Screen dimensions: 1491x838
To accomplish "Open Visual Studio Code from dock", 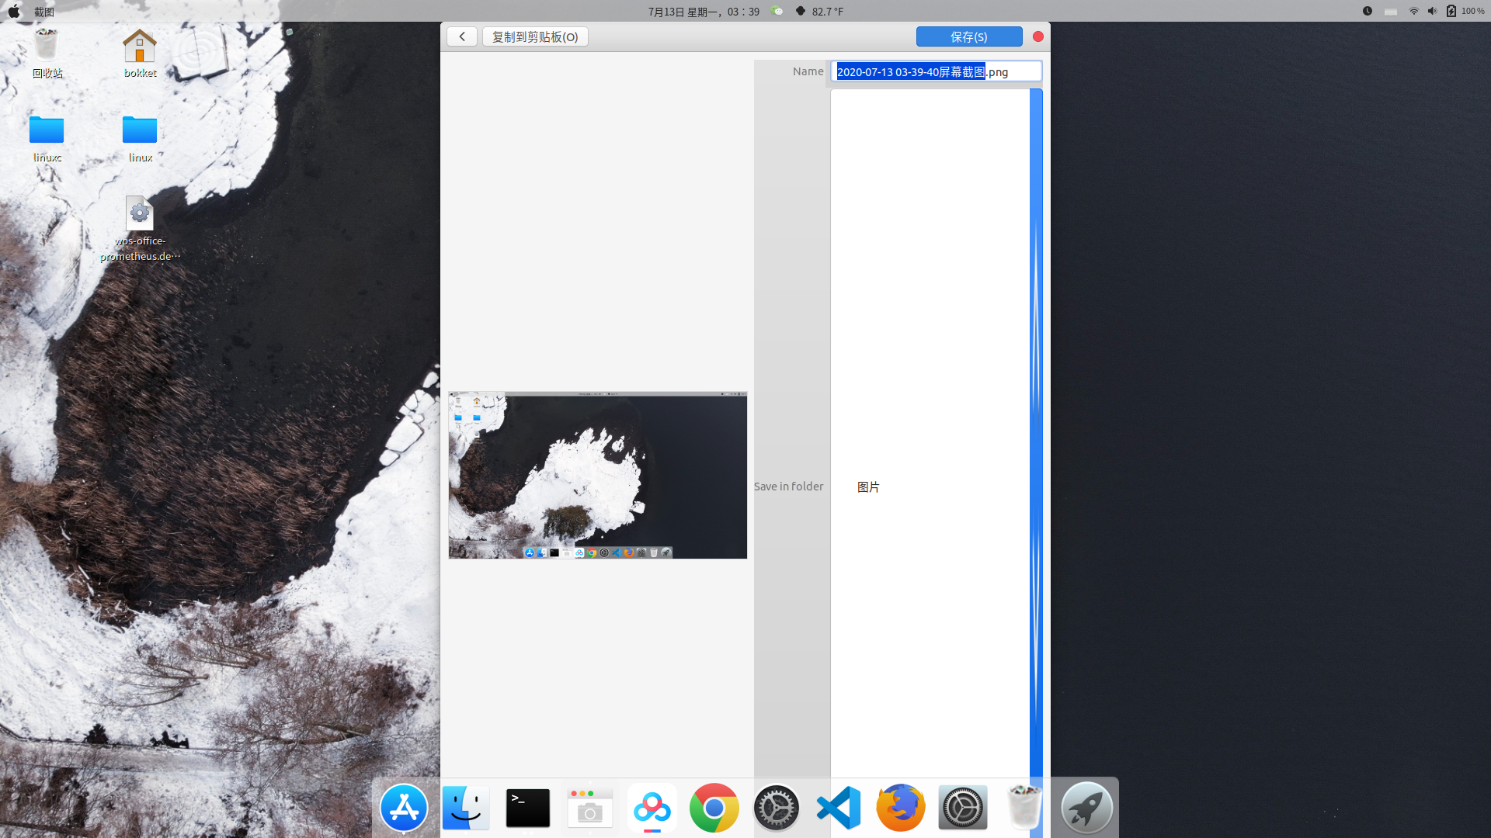I will point(839,808).
